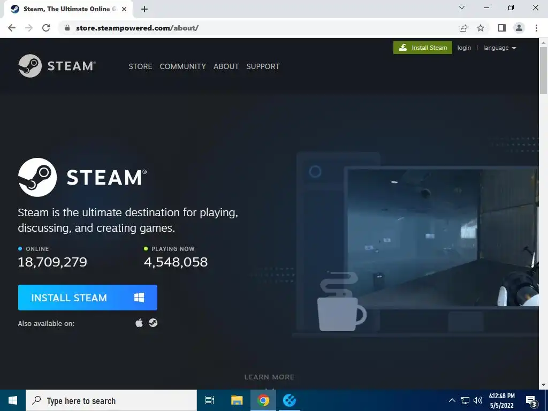Click the scrollbar down arrow
This screenshot has height=411, width=548.
543,385
